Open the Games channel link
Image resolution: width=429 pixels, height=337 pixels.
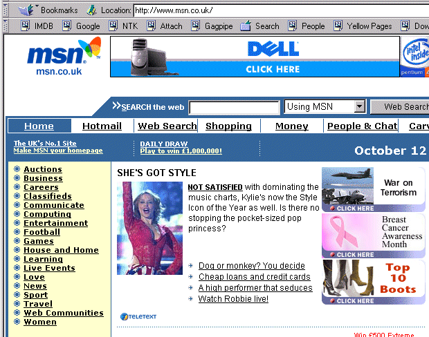(39, 241)
